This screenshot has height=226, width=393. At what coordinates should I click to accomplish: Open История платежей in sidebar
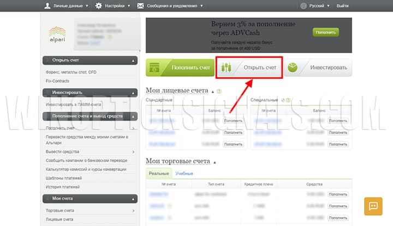[63, 187]
